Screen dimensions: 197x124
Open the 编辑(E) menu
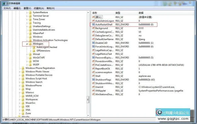pos(17,8)
